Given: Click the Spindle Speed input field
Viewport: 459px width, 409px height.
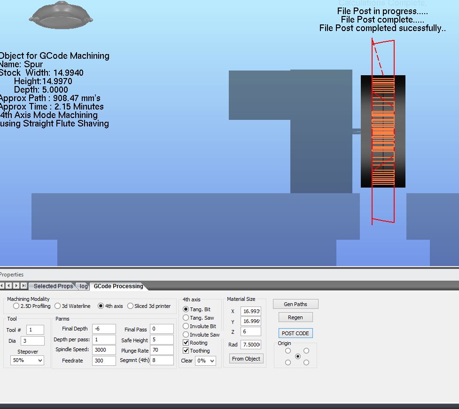Looking at the screenshot, I should click(x=104, y=350).
